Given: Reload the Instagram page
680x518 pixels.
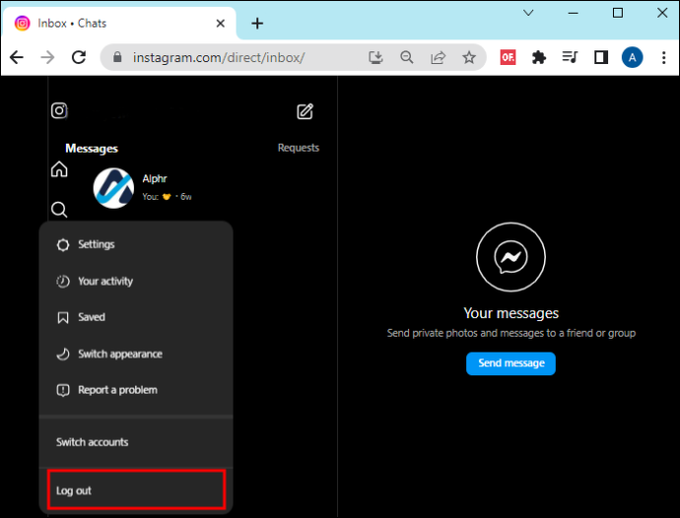Looking at the screenshot, I should (x=79, y=57).
